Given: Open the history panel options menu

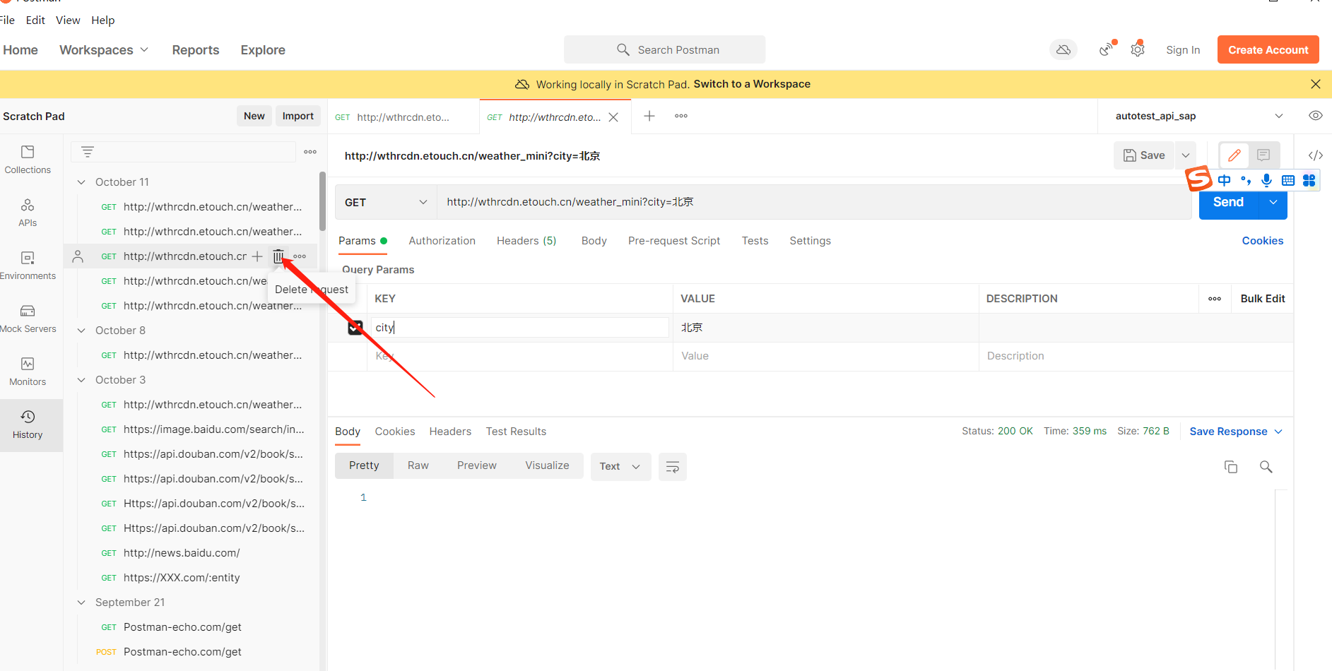Looking at the screenshot, I should pos(310,152).
